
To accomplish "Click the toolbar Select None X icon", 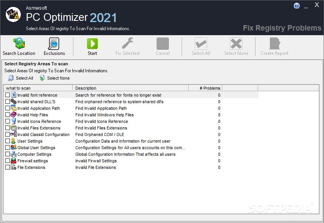I will (x=236, y=44).
